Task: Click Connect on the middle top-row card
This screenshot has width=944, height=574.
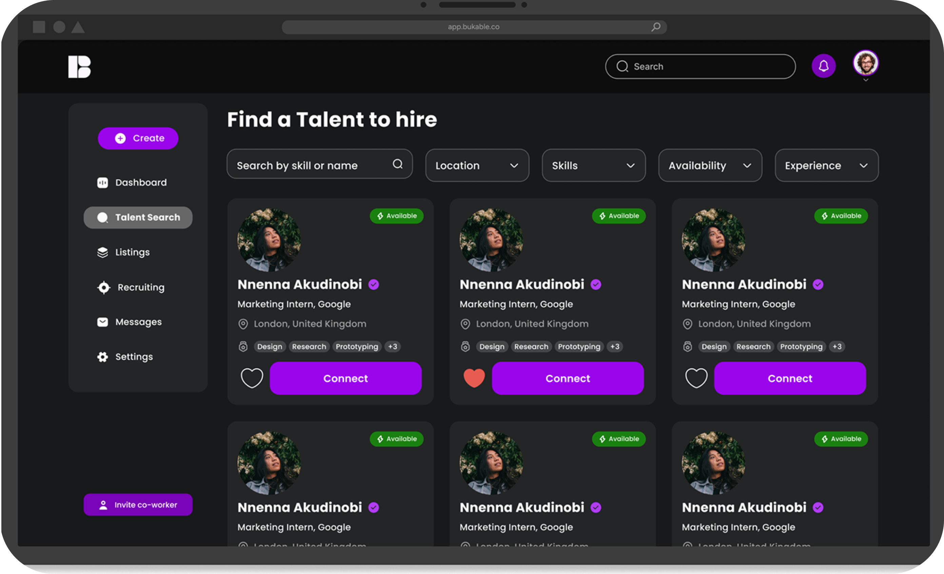Action: pyautogui.click(x=568, y=378)
